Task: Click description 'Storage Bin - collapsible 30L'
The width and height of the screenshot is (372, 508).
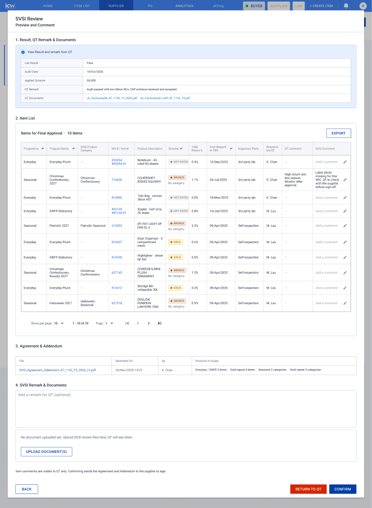Action: coord(148,288)
